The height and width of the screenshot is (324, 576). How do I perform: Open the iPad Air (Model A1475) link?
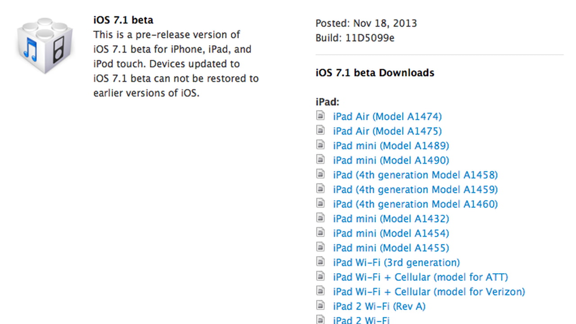pos(387,131)
